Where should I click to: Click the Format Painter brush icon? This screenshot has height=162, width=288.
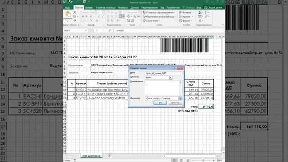[75, 20]
